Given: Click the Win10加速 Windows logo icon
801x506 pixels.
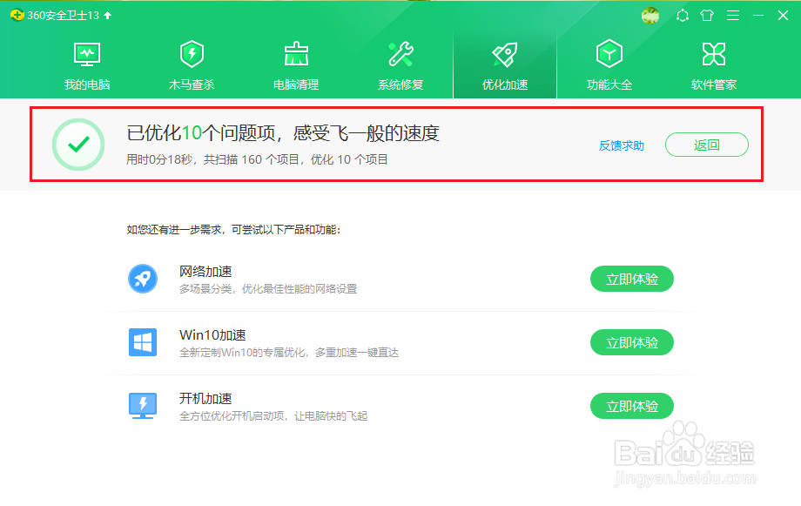Looking at the screenshot, I should [143, 342].
